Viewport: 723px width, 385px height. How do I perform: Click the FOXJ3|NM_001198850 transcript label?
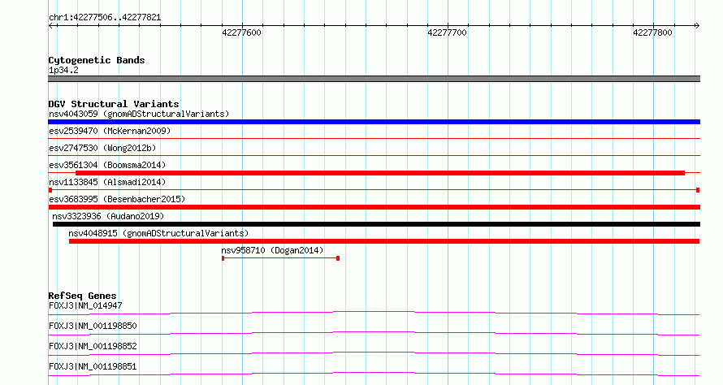pos(93,326)
